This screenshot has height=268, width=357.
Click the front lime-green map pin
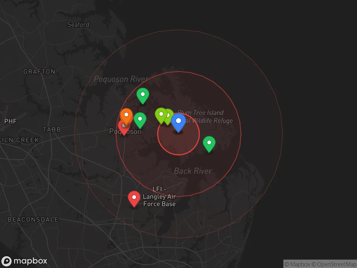[161, 115]
